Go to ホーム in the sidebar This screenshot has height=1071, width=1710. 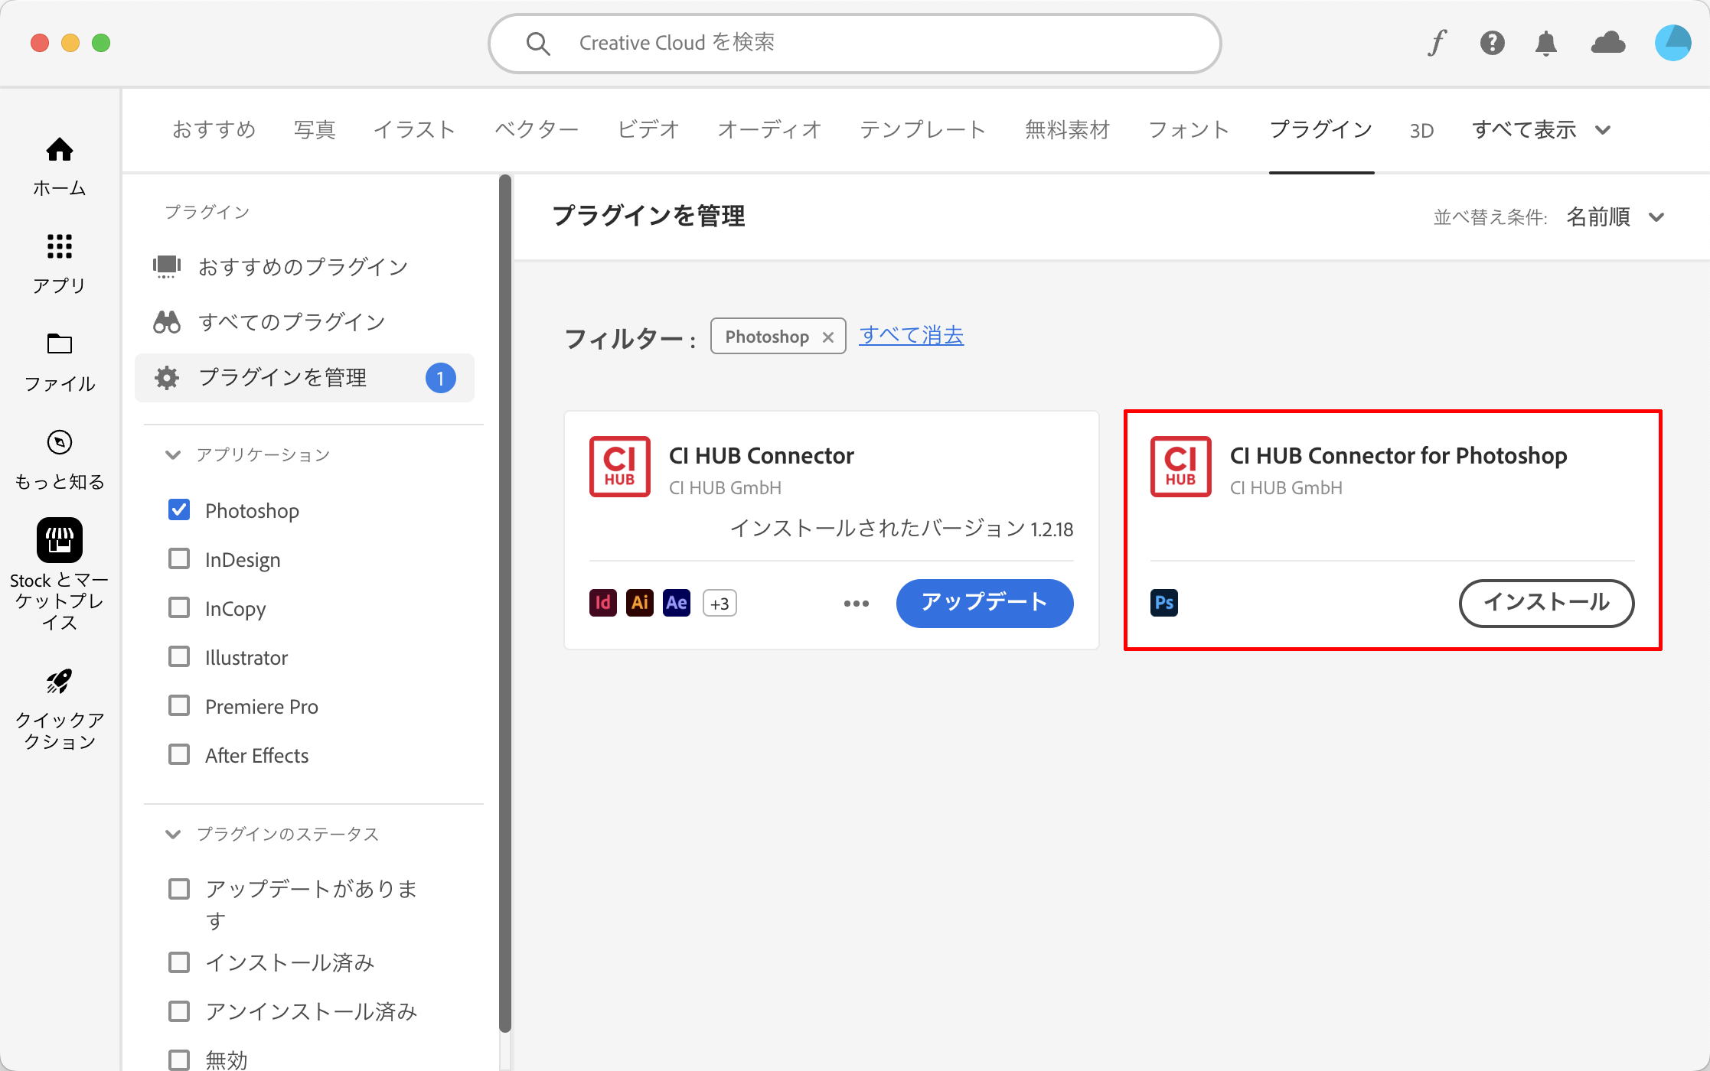(x=60, y=167)
